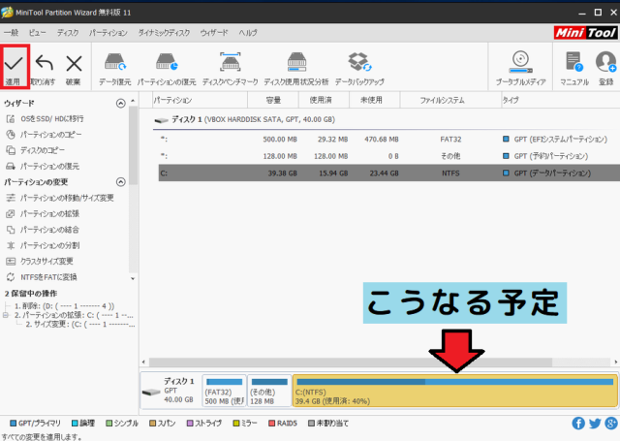Select pending operation 1. 削除 D:
620x441 pixels.
pos(64,306)
